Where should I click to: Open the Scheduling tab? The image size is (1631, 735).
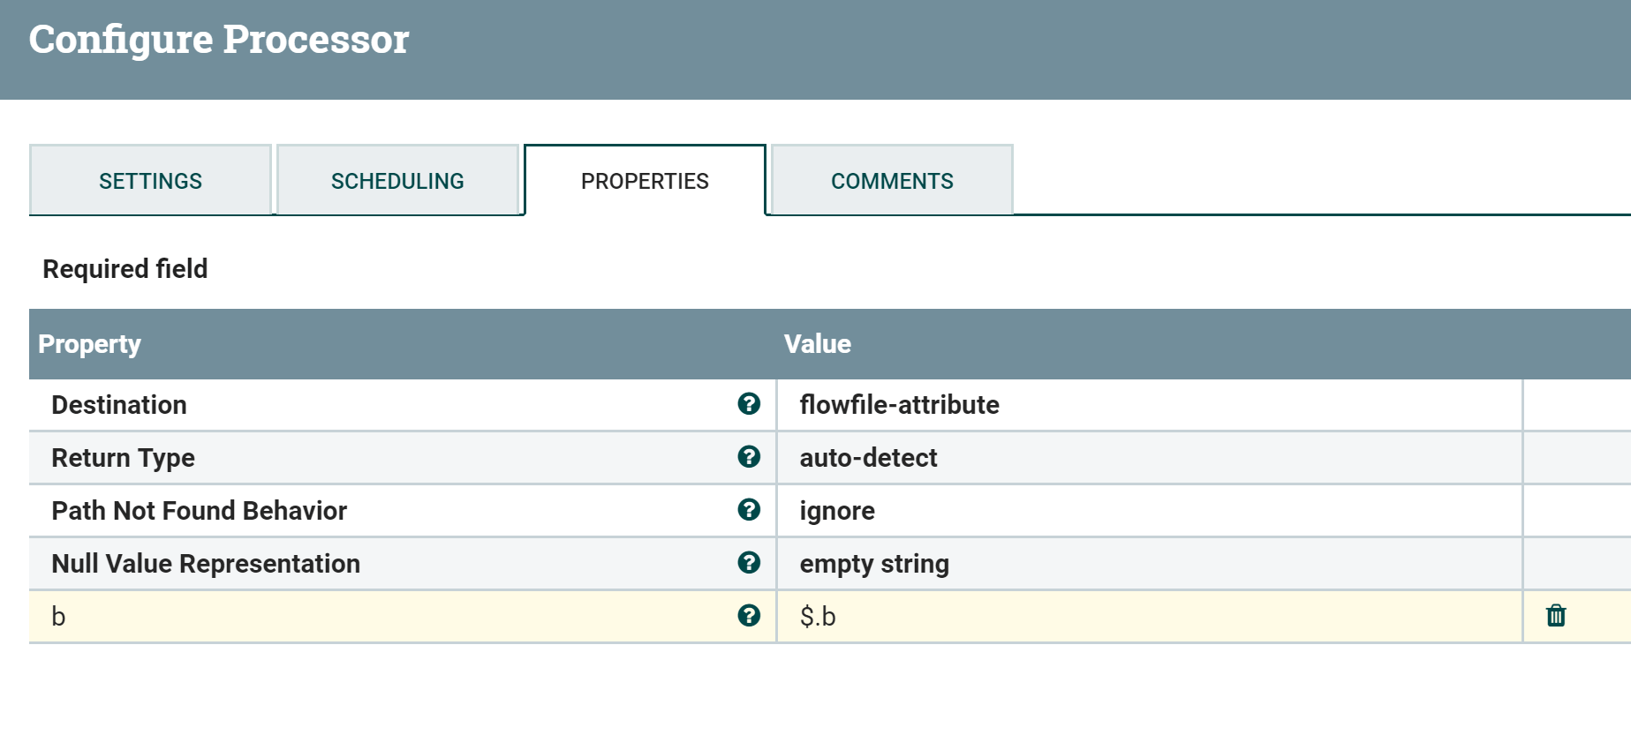tap(397, 181)
